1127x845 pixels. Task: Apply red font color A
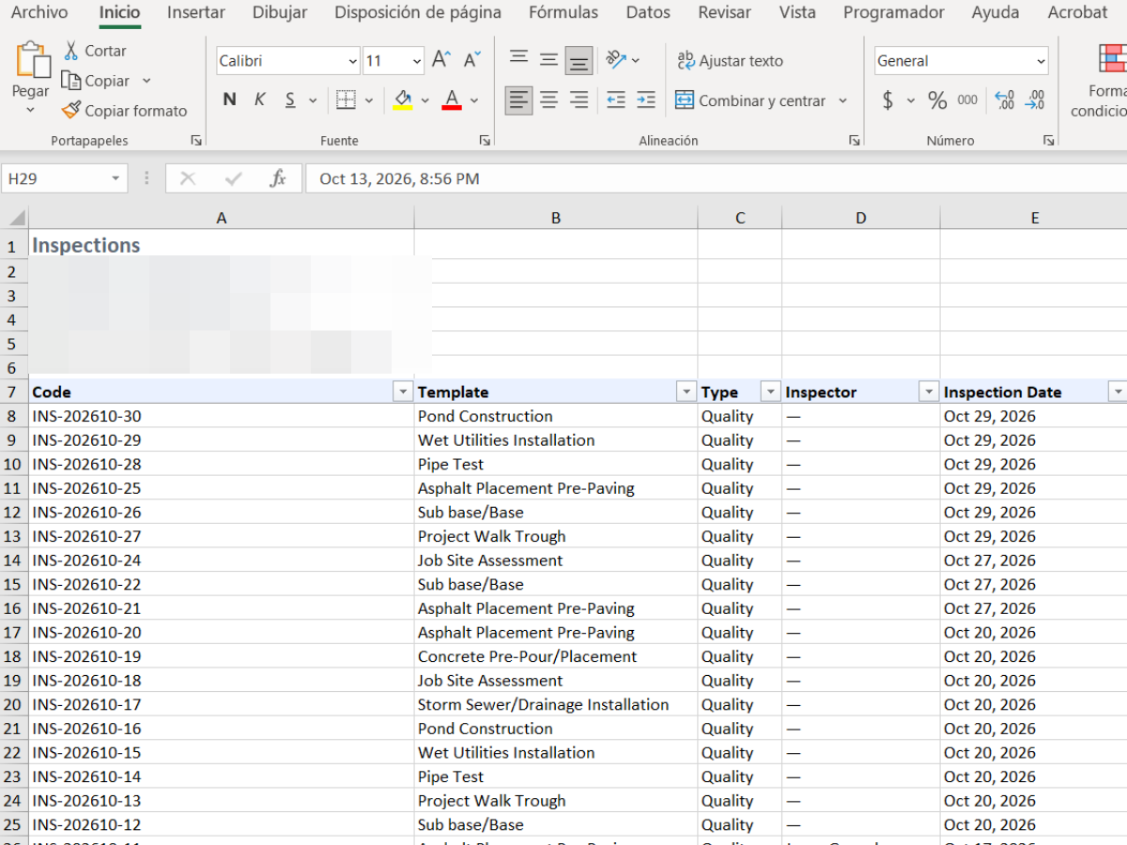pos(452,100)
